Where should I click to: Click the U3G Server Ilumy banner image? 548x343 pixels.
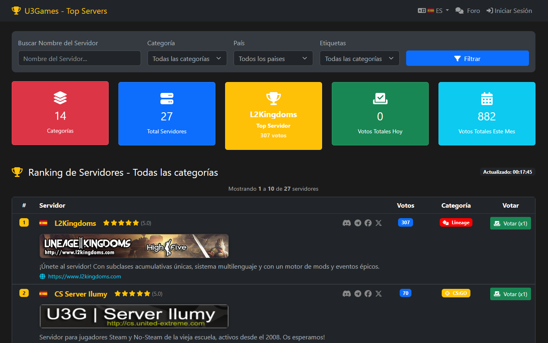click(x=134, y=316)
